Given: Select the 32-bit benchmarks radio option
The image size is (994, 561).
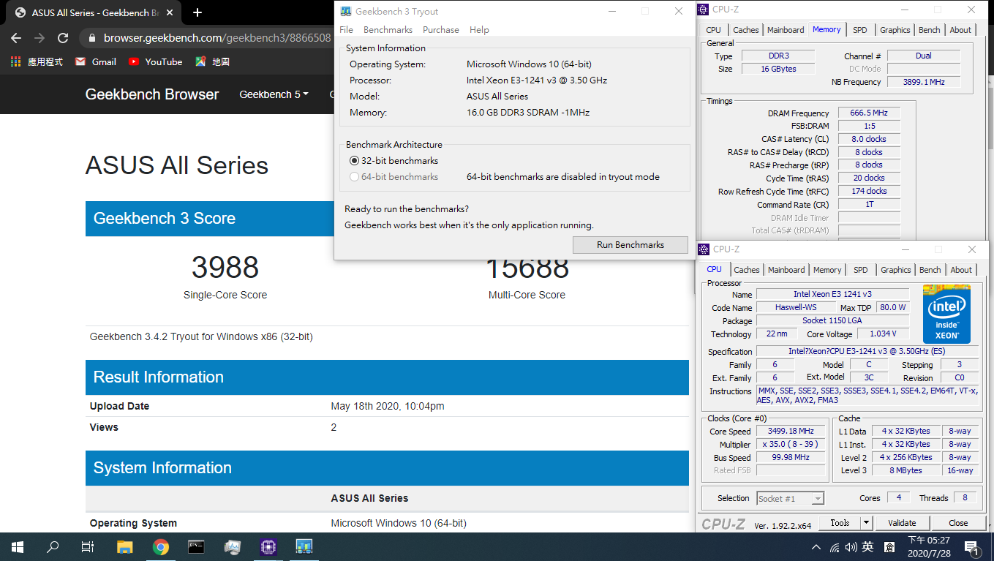Looking at the screenshot, I should [x=394, y=160].
